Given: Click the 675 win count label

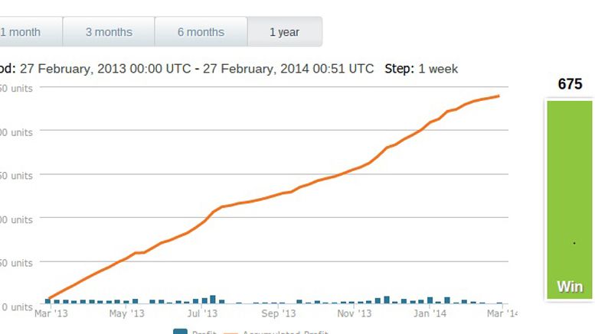Looking at the screenshot, I should [x=570, y=84].
